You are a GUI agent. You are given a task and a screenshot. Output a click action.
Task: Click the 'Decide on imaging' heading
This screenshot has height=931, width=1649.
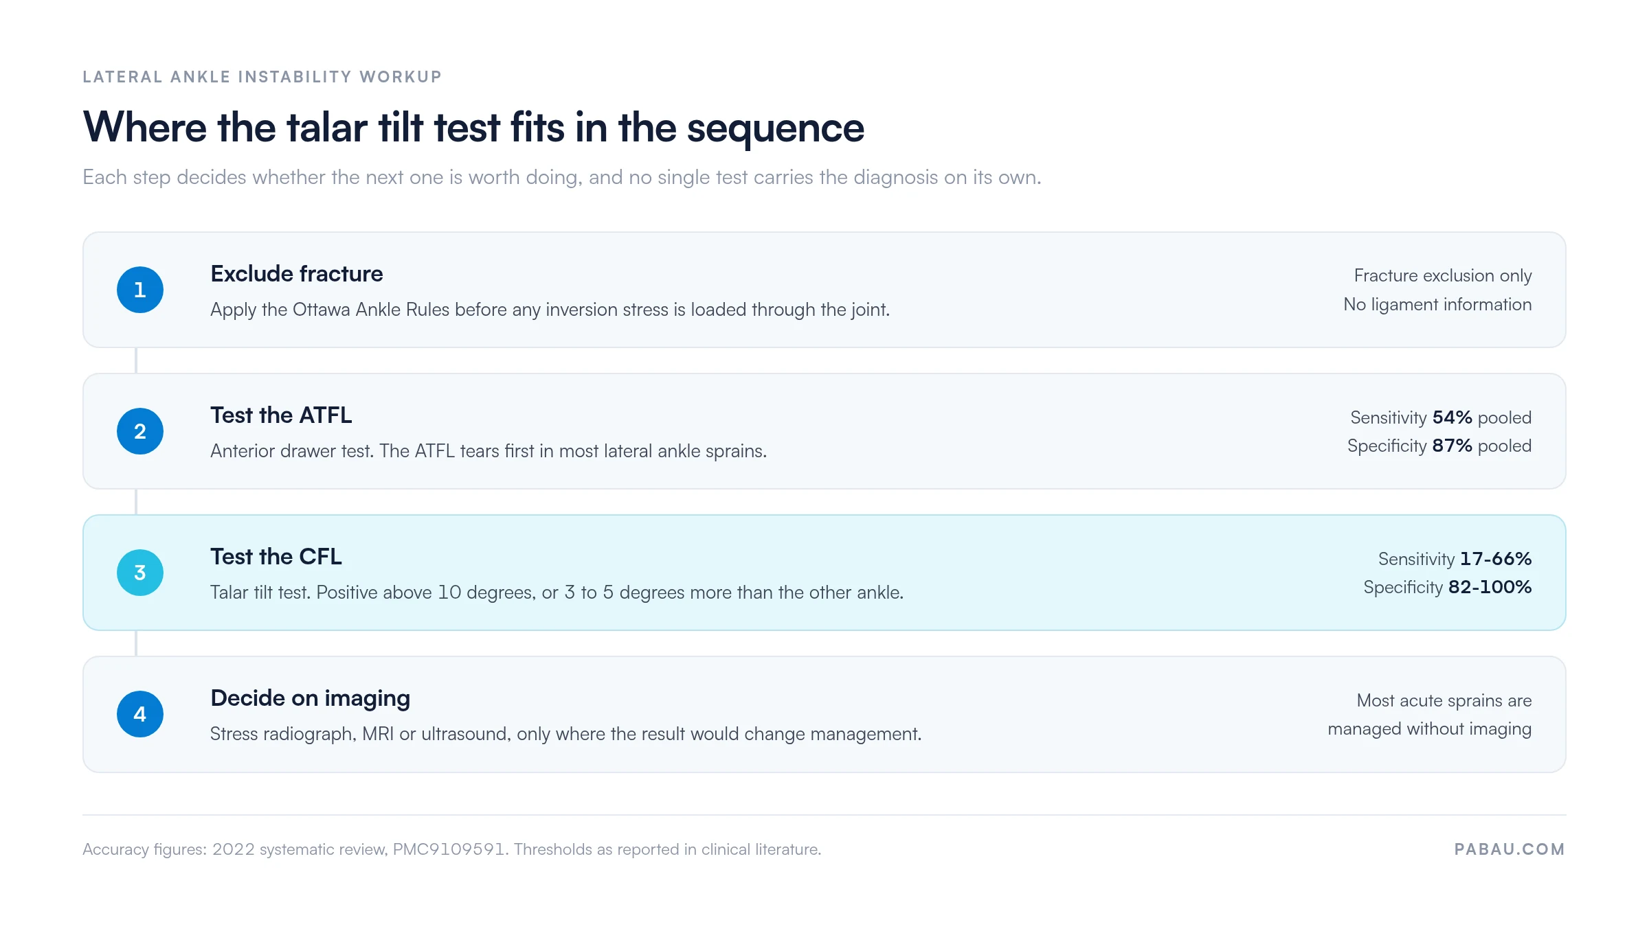311,698
